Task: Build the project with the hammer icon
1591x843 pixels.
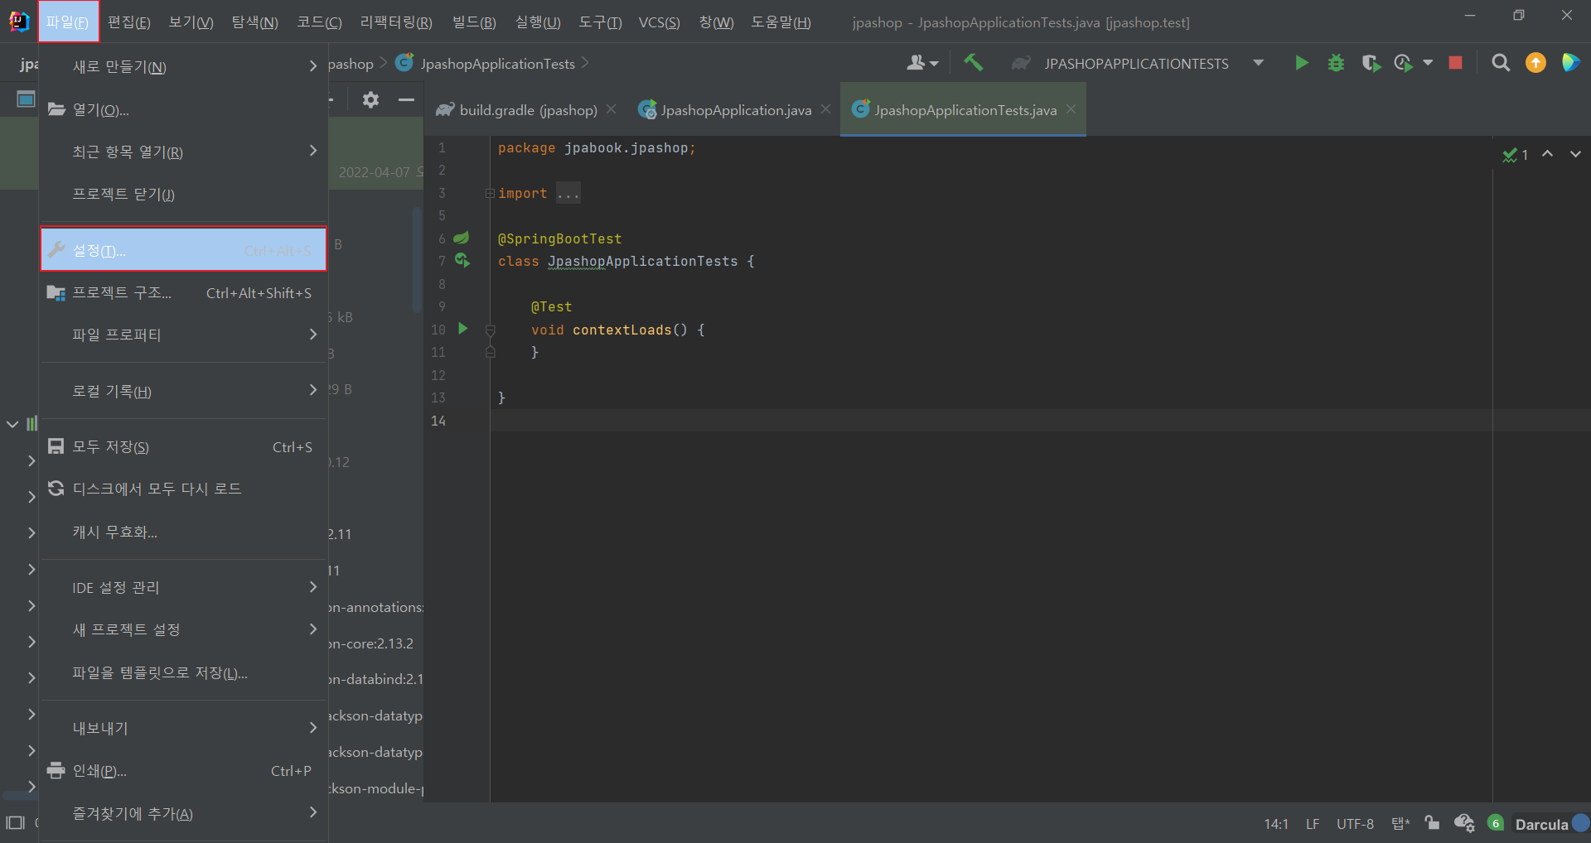Action: coord(974,63)
